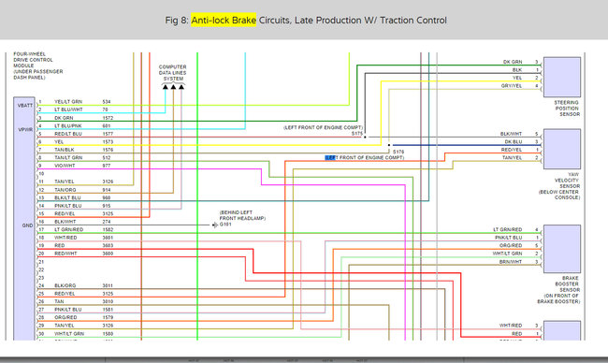Click circuit number 1573 at pin 6
608x363 pixels.
point(108,142)
